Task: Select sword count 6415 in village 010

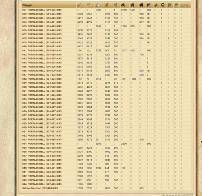Action: pyautogui.click(x=89, y=46)
